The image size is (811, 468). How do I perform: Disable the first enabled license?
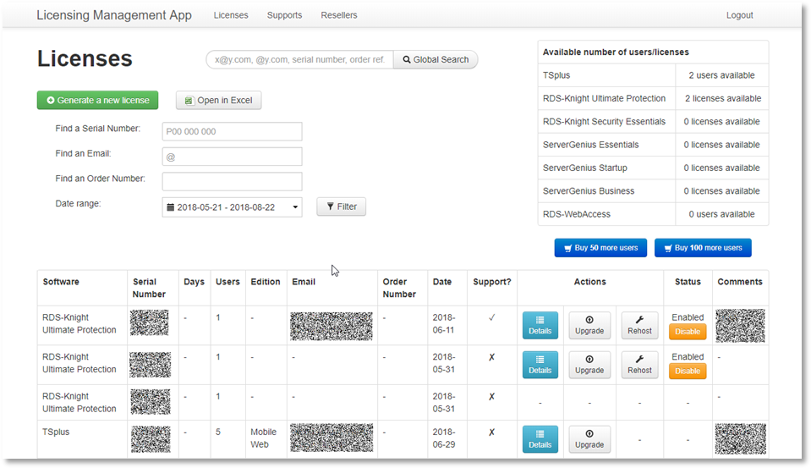(688, 332)
